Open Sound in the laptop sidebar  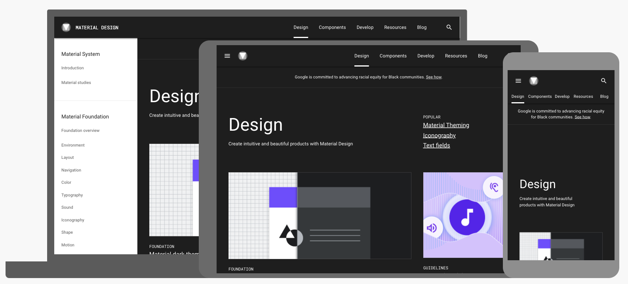pos(67,208)
